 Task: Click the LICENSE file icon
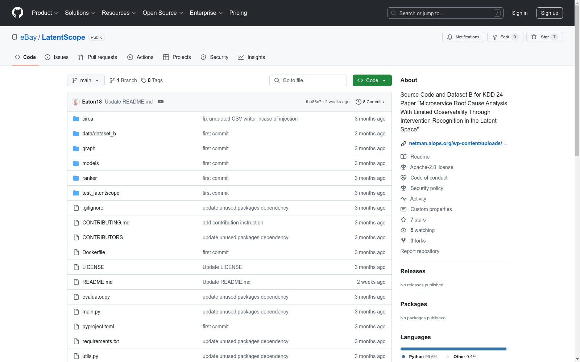[76, 267]
